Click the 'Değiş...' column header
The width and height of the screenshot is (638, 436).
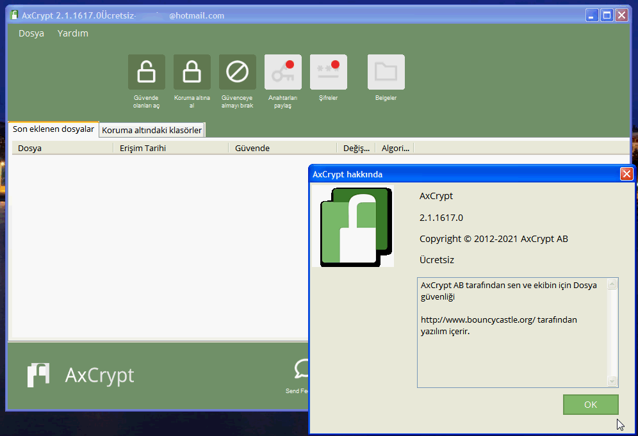pyautogui.click(x=356, y=148)
